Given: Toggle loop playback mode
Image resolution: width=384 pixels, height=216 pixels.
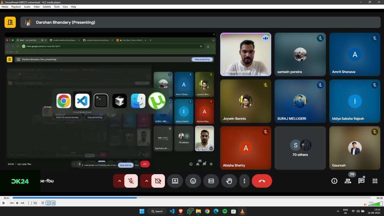Looking at the screenshot, I should [48, 203].
